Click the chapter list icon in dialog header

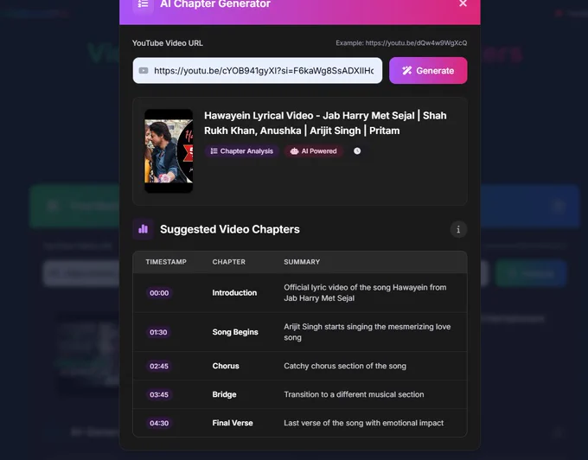(143, 4)
